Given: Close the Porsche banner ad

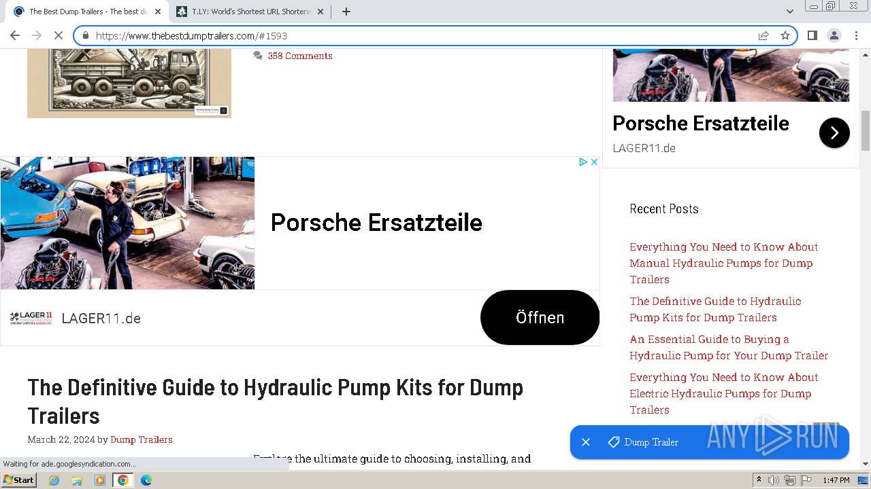Looking at the screenshot, I should [x=594, y=162].
